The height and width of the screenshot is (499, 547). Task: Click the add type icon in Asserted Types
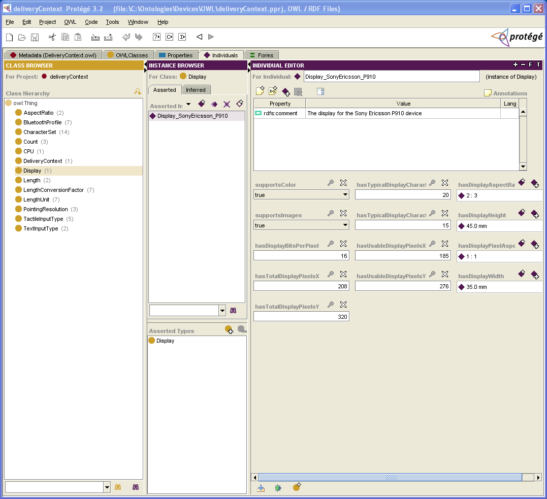[229, 330]
